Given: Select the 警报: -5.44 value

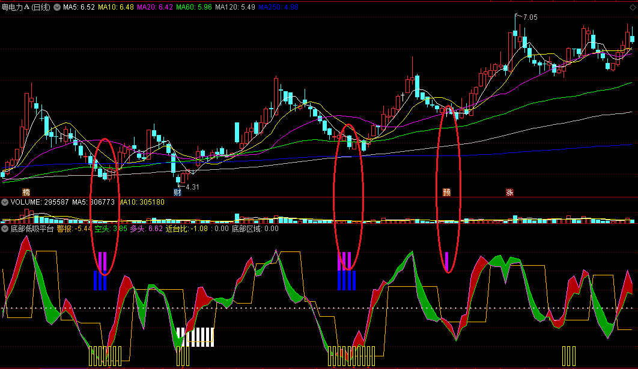Looking at the screenshot, I should pyautogui.click(x=74, y=229).
